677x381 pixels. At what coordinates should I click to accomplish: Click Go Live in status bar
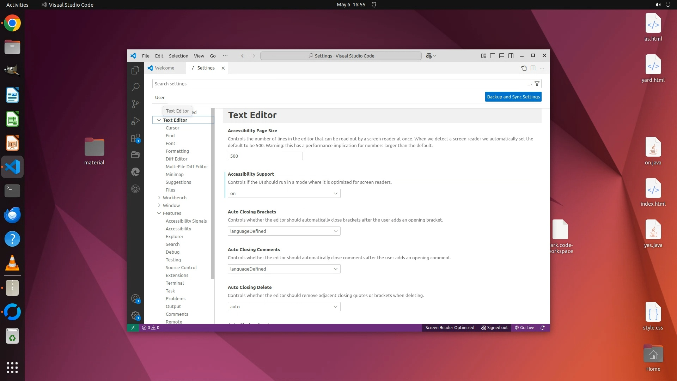coord(524,328)
